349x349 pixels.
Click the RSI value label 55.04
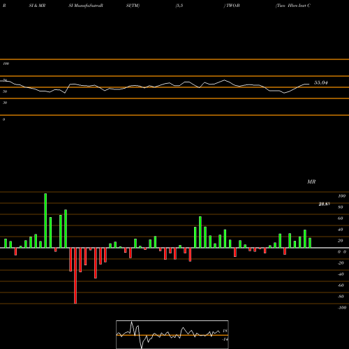coord(321,82)
